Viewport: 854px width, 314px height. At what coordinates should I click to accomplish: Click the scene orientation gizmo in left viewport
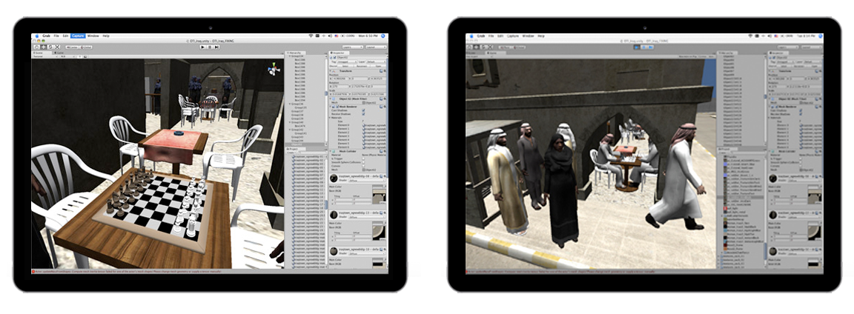click(x=274, y=69)
